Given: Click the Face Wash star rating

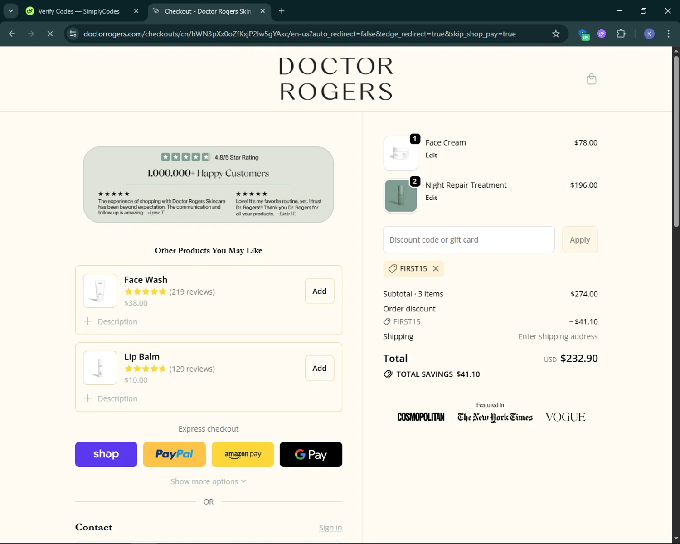Looking at the screenshot, I should pos(146,291).
